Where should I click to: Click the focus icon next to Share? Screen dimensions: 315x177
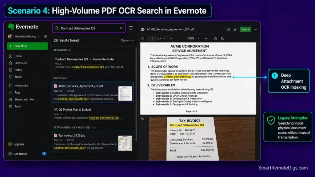coord(235,29)
